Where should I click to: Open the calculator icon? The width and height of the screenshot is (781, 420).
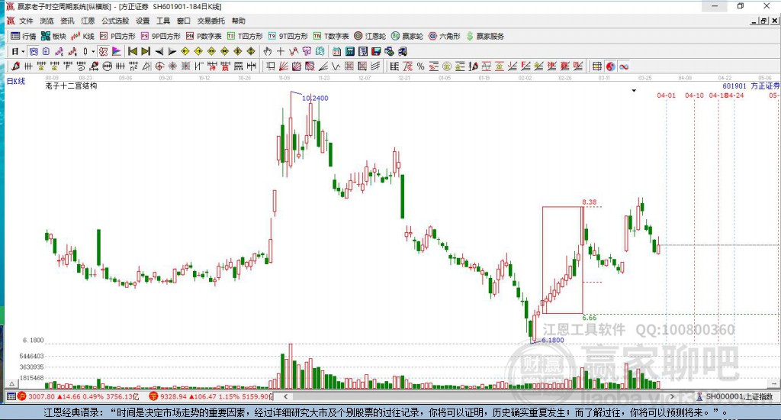click(349, 51)
